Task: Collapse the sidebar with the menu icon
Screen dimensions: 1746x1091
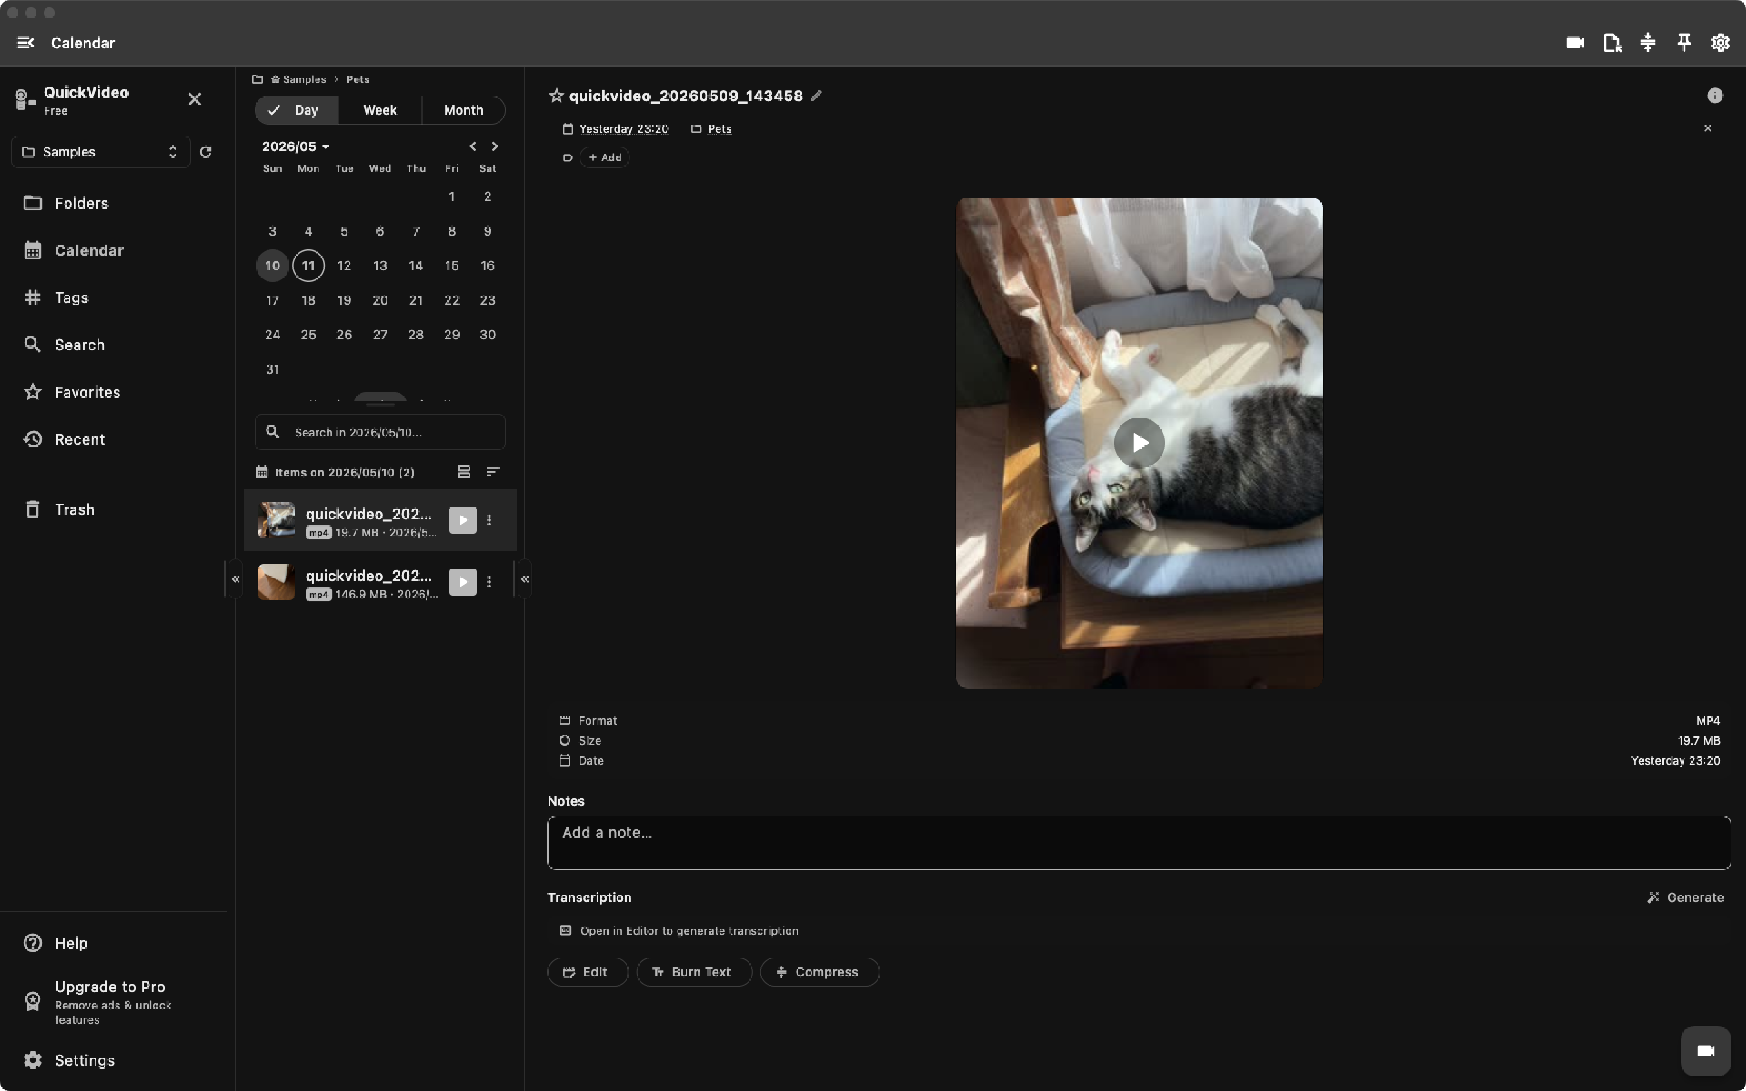Action: pos(25,42)
